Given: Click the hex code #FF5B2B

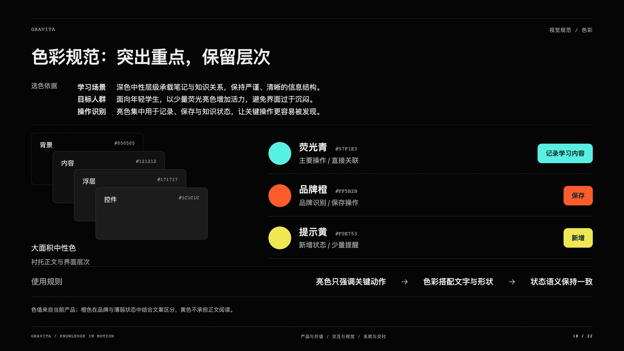Looking at the screenshot, I should click(x=346, y=191).
